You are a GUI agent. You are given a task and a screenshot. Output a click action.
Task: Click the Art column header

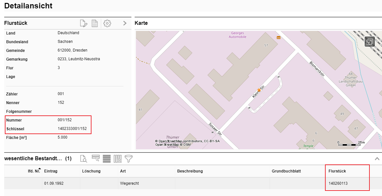tap(123, 171)
